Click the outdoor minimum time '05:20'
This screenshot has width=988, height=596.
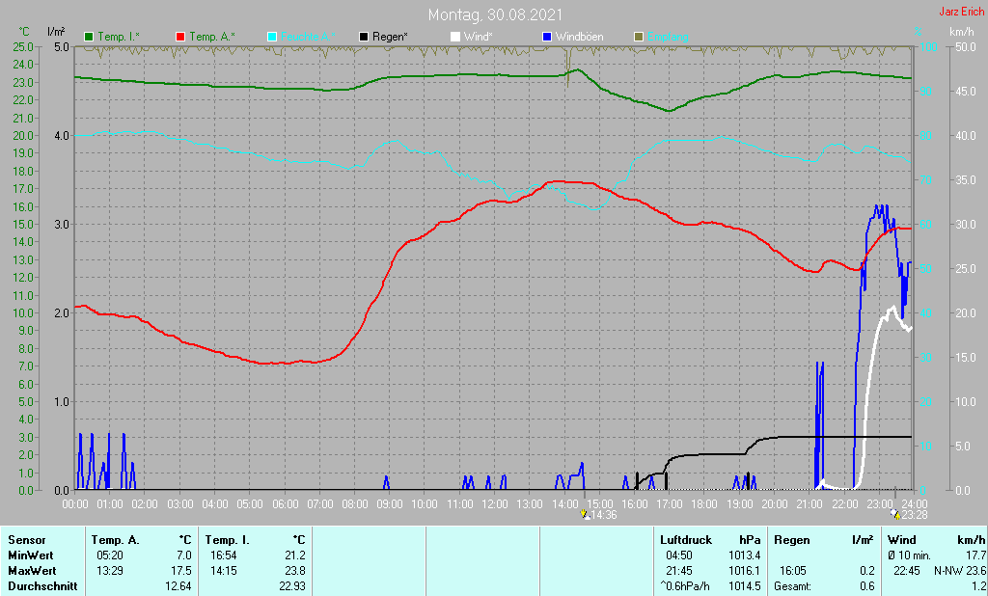click(109, 555)
